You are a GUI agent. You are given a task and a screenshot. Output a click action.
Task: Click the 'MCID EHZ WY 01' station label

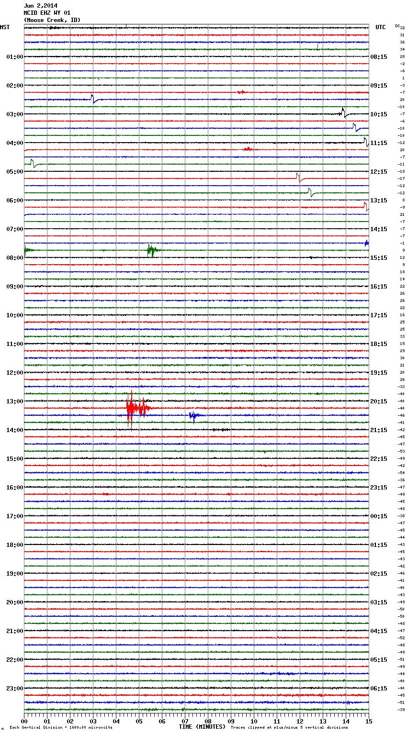click(47, 13)
